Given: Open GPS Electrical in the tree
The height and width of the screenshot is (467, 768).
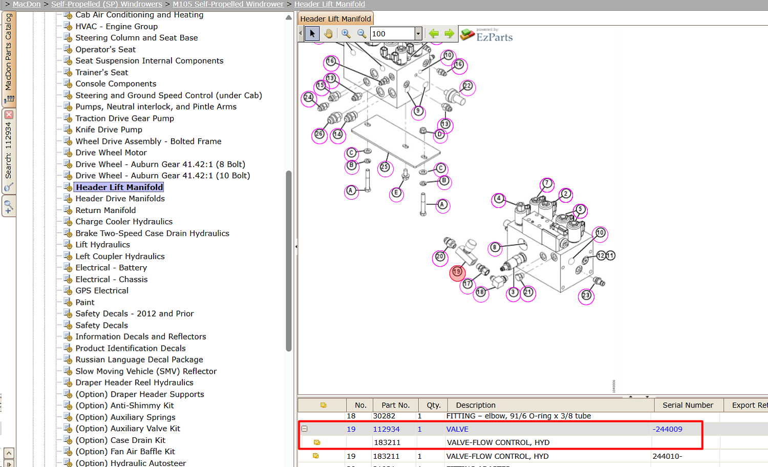Looking at the screenshot, I should [102, 291].
